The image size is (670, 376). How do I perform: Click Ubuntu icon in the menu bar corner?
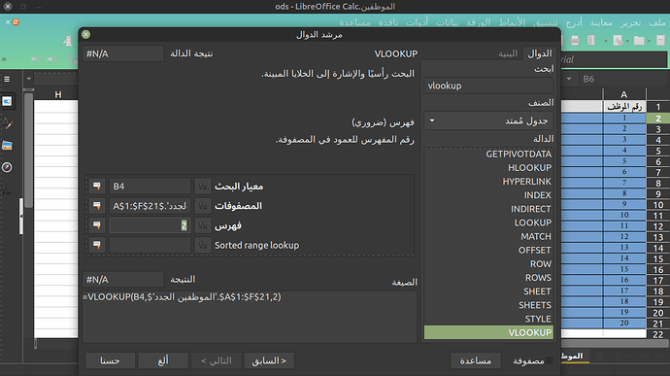coord(16,21)
